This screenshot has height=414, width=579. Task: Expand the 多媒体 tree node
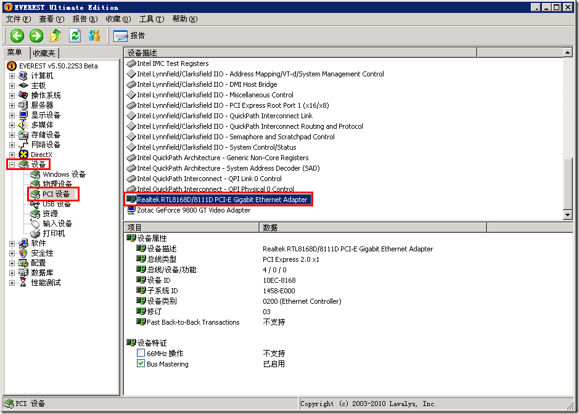12,126
